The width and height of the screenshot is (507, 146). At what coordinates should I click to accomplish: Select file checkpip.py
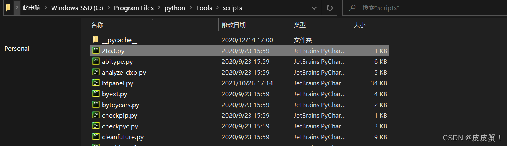pos(120,116)
